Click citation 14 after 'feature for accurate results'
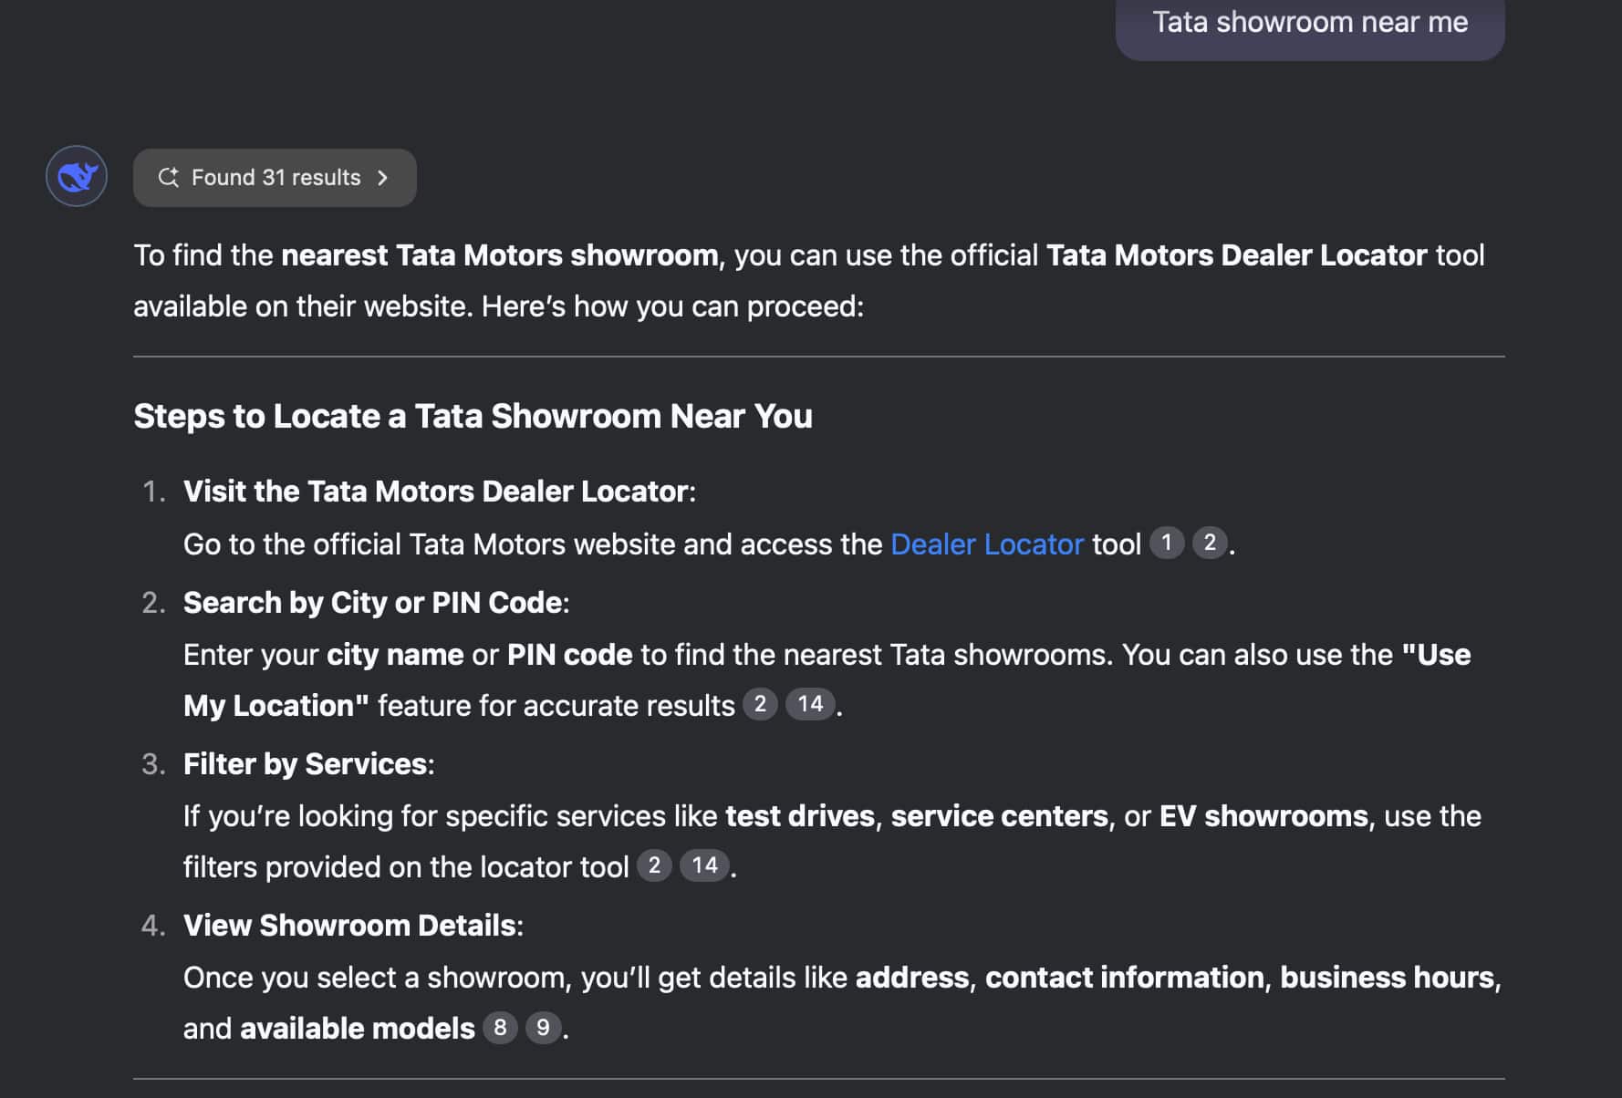The height and width of the screenshot is (1098, 1622). pyautogui.click(x=810, y=704)
